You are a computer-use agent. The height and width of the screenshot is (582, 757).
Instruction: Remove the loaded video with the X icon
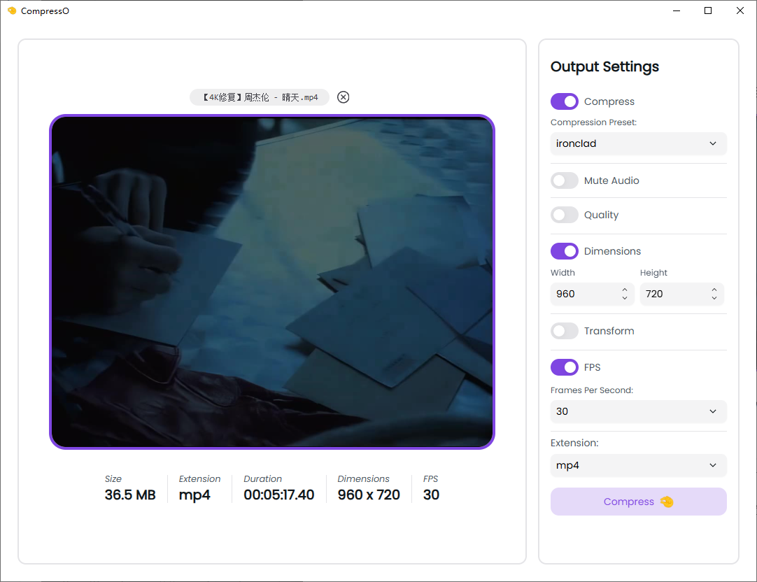coord(343,97)
